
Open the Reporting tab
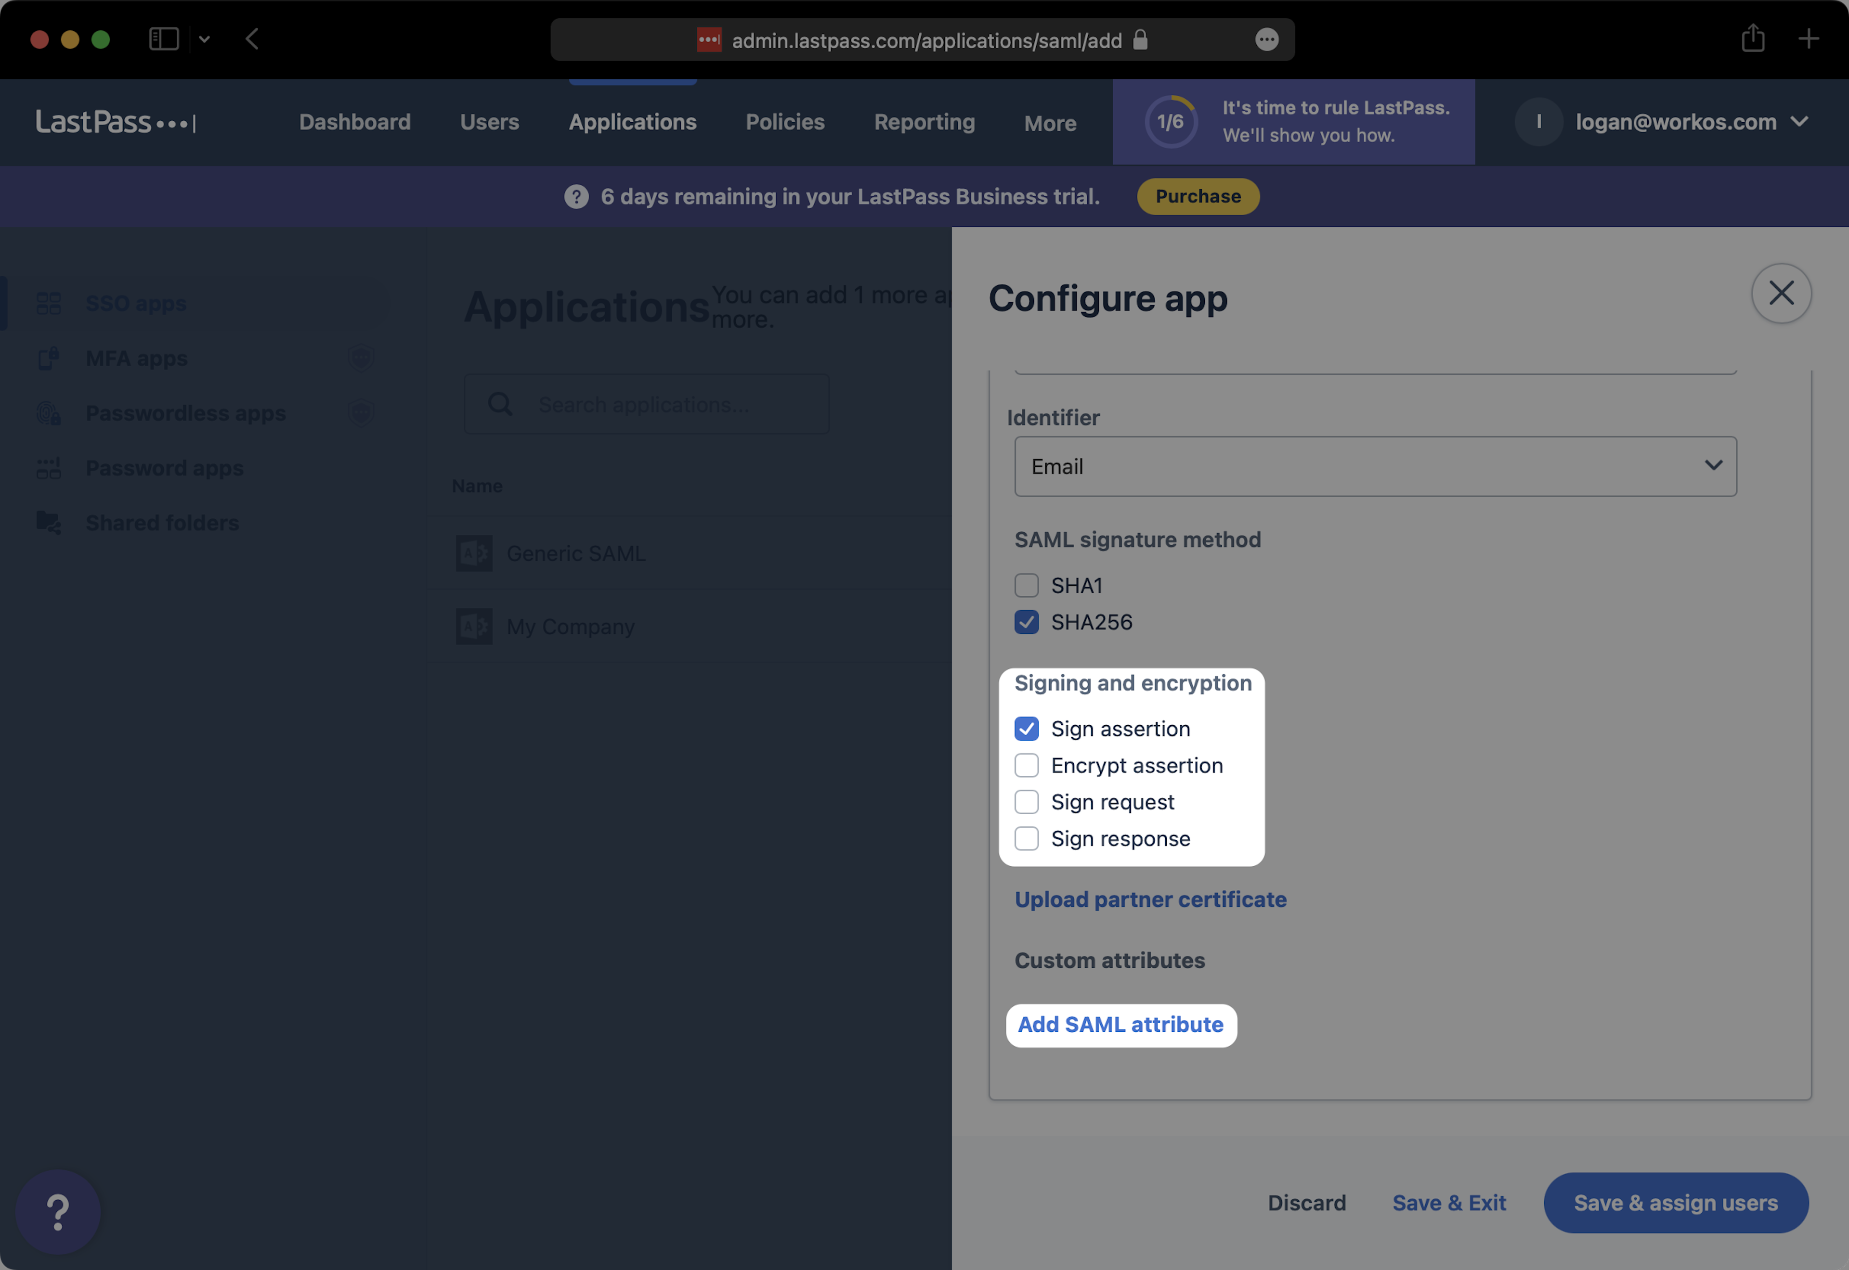(x=924, y=122)
